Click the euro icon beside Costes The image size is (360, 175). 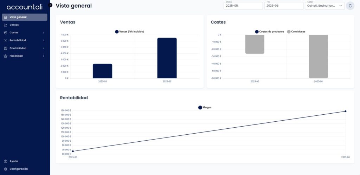(6, 33)
